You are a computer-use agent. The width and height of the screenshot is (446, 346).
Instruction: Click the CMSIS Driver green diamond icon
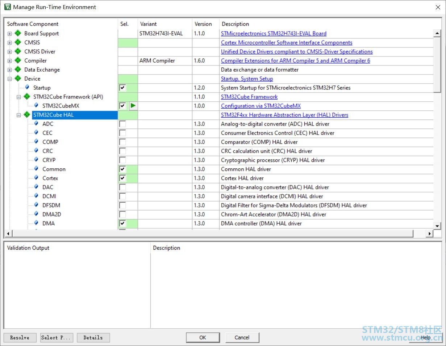pyautogui.click(x=18, y=51)
